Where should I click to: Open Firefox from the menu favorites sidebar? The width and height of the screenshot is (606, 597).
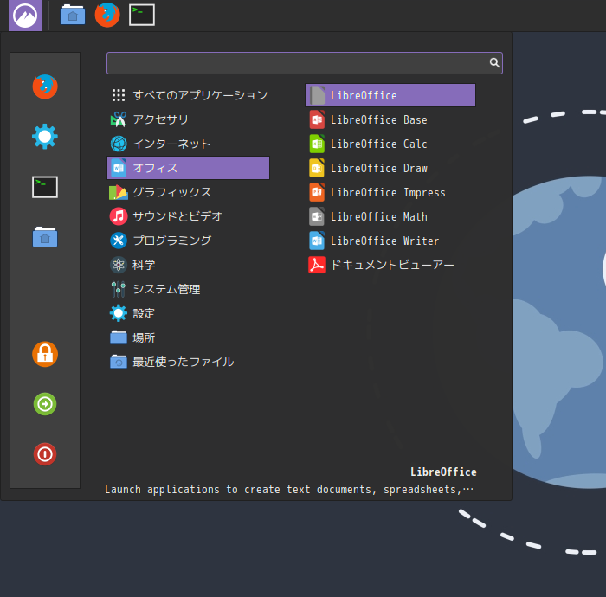click(x=45, y=87)
